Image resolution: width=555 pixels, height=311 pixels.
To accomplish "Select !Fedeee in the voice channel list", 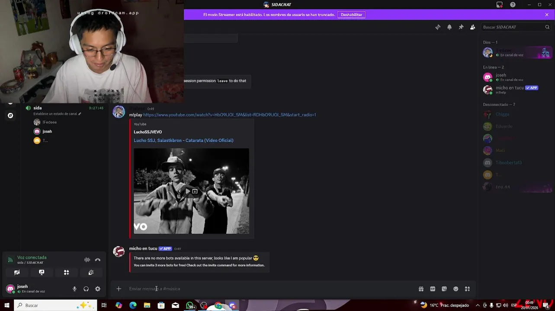I will tap(49, 122).
